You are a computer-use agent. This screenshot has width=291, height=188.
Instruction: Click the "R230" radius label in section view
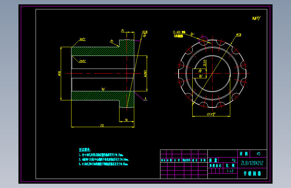tap(145, 32)
